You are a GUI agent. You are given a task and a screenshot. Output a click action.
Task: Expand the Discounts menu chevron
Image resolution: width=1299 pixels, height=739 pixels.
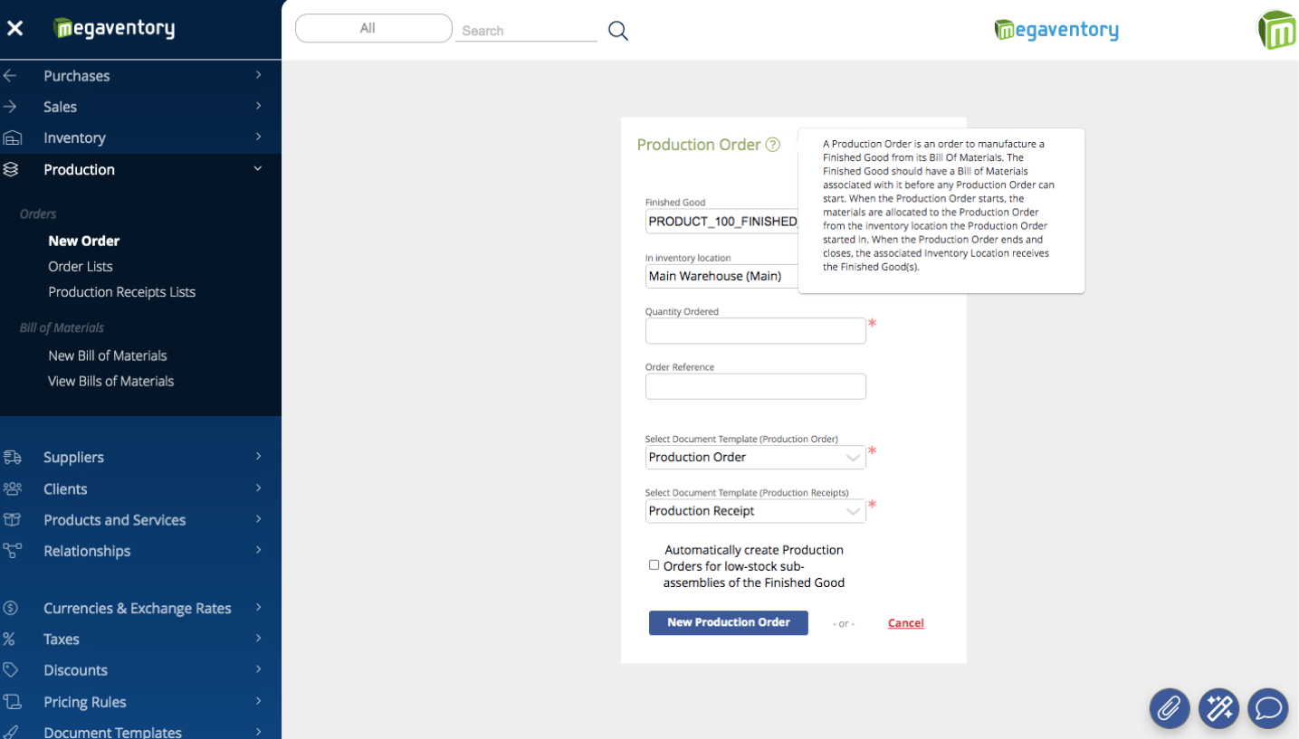coord(258,669)
